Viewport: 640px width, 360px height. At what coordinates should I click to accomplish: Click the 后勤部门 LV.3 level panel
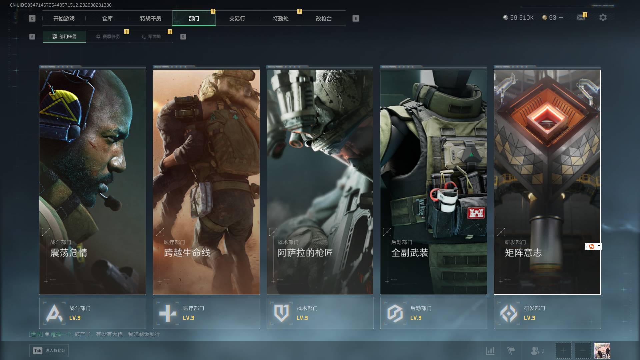434,313
